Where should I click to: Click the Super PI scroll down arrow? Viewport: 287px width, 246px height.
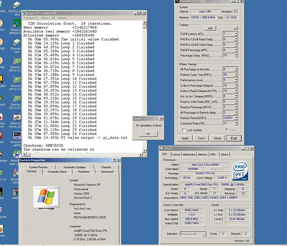click(145, 151)
